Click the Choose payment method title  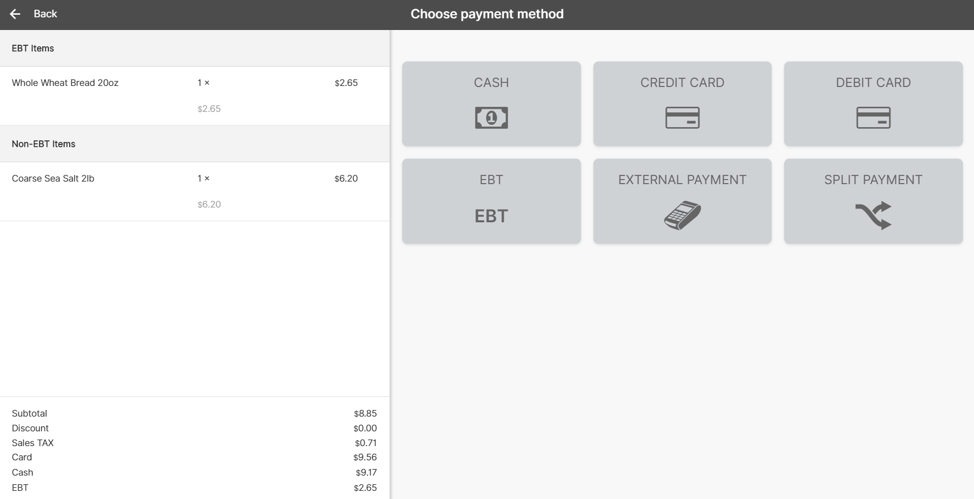tap(487, 14)
